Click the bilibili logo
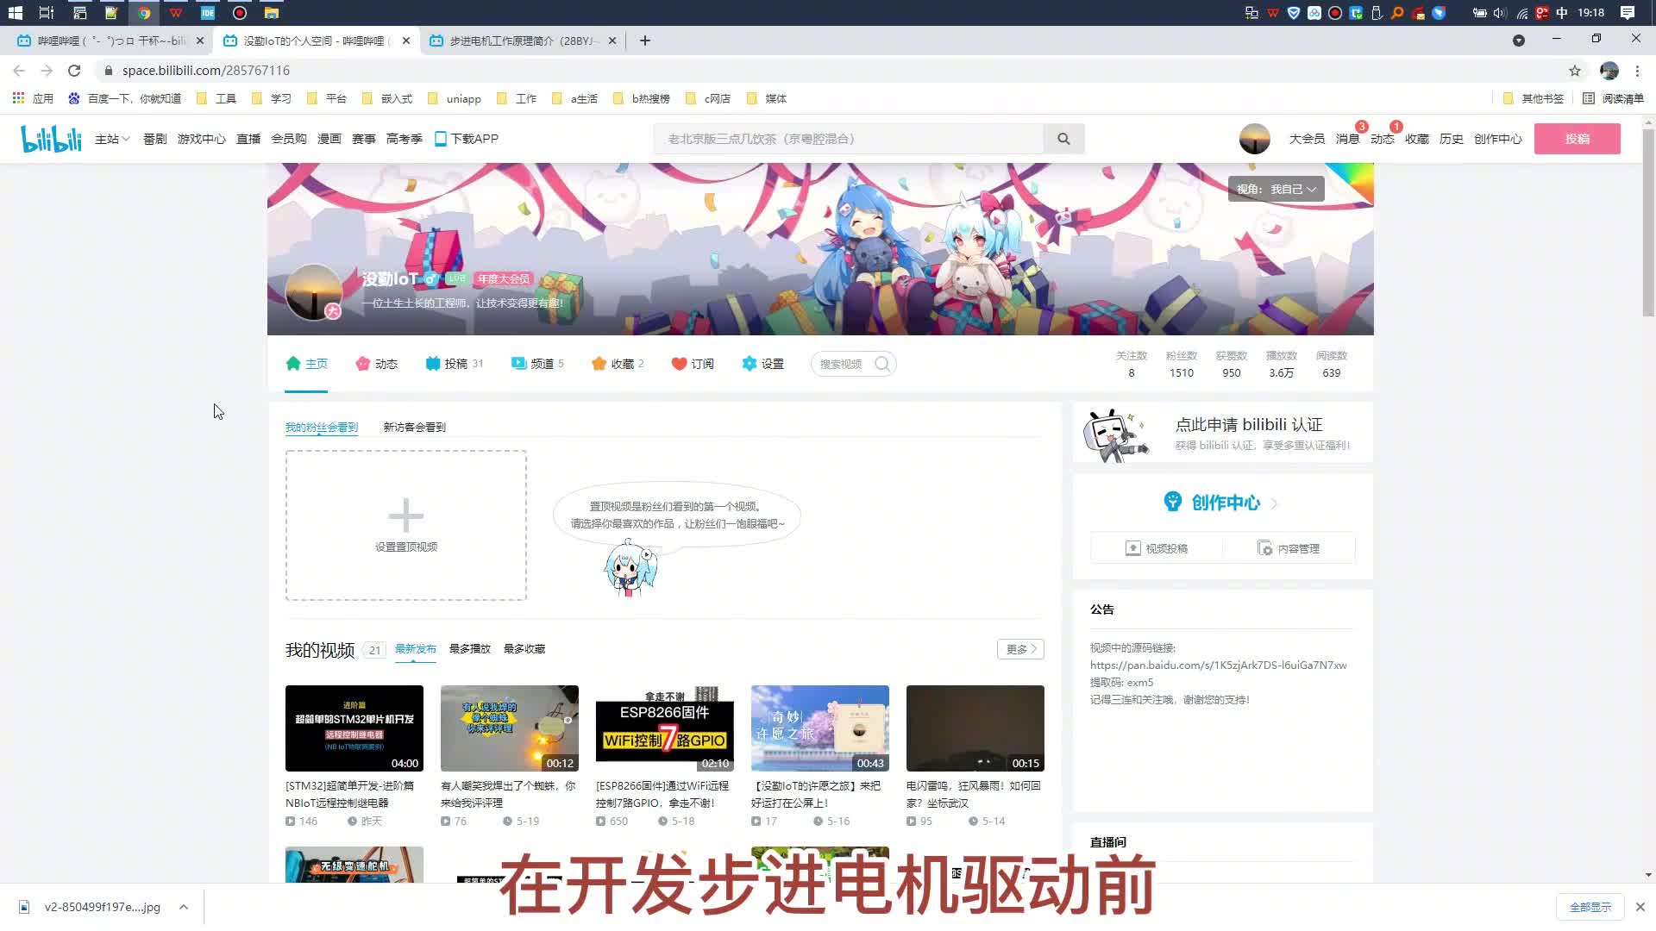Screen dimensions: 1656x931 pyautogui.click(x=52, y=139)
